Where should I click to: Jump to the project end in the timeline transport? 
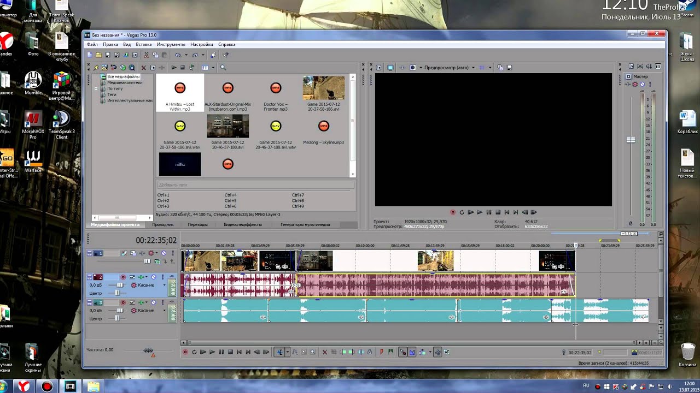click(248, 352)
